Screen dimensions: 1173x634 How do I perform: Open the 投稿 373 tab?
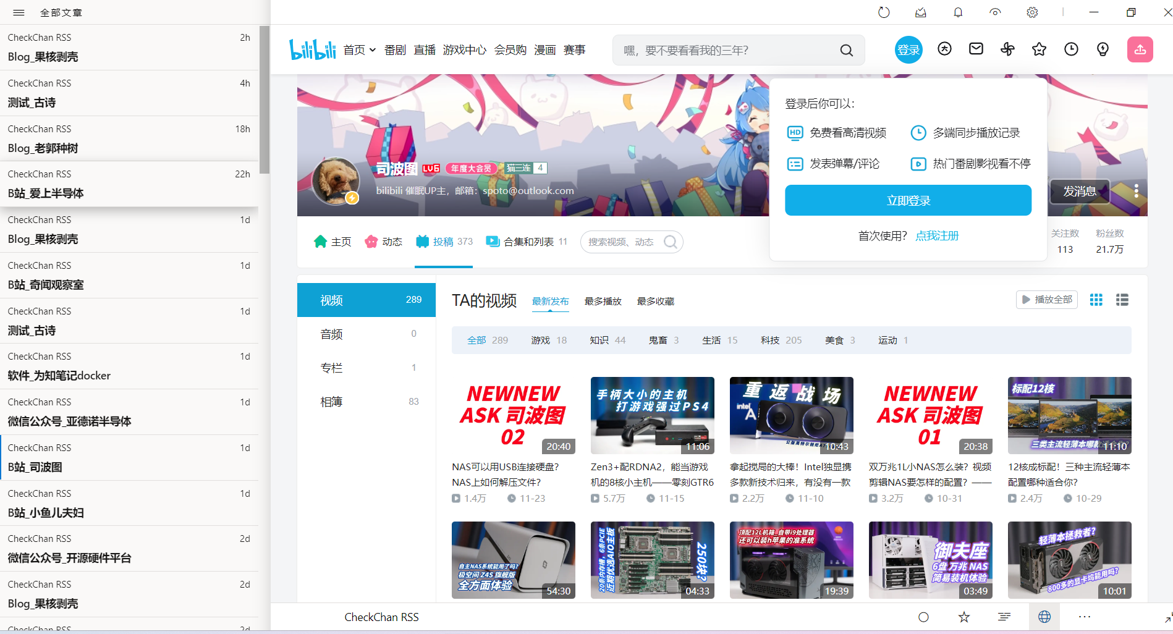(444, 242)
